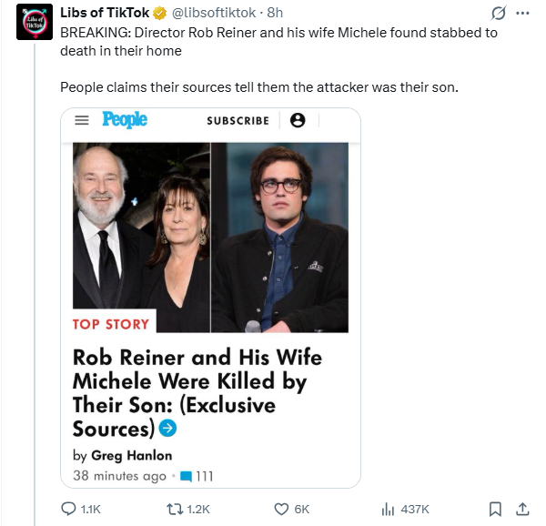This screenshot has height=526, width=546.
Task: Open the People hamburger menu
Action: [x=82, y=120]
